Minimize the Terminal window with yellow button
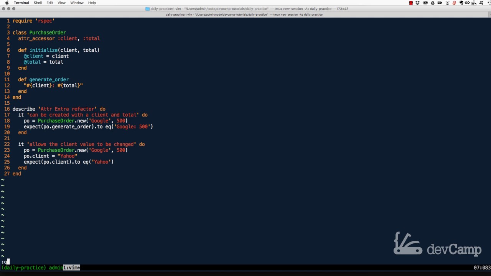 pos(9,9)
